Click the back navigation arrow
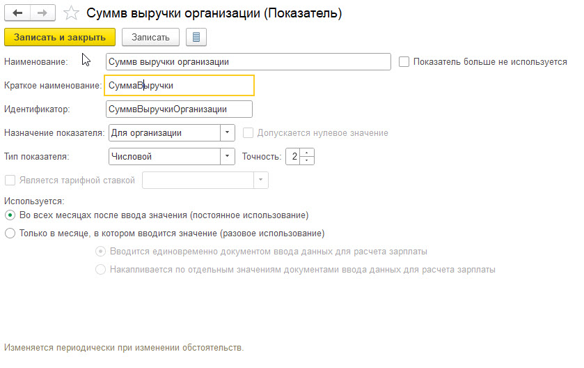Viewport: 584px width, 368px height. tap(17, 13)
